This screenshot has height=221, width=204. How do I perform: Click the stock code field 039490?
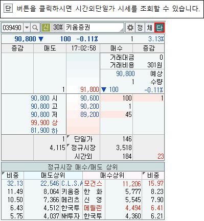(x=12, y=28)
